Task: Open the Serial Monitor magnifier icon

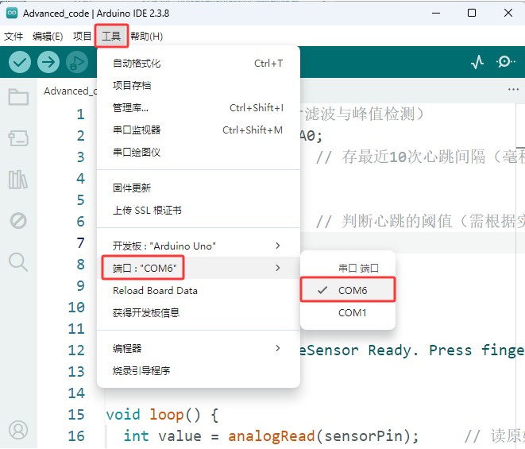Action: click(505, 62)
